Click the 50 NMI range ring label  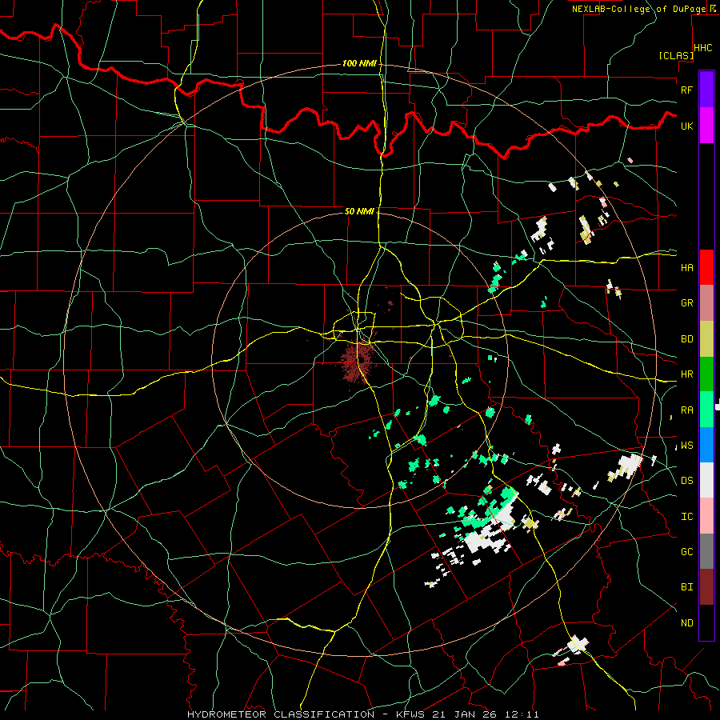point(359,212)
